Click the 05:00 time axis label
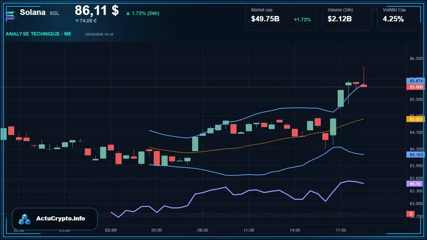Screen dimensions: 427x240 pos(157,230)
